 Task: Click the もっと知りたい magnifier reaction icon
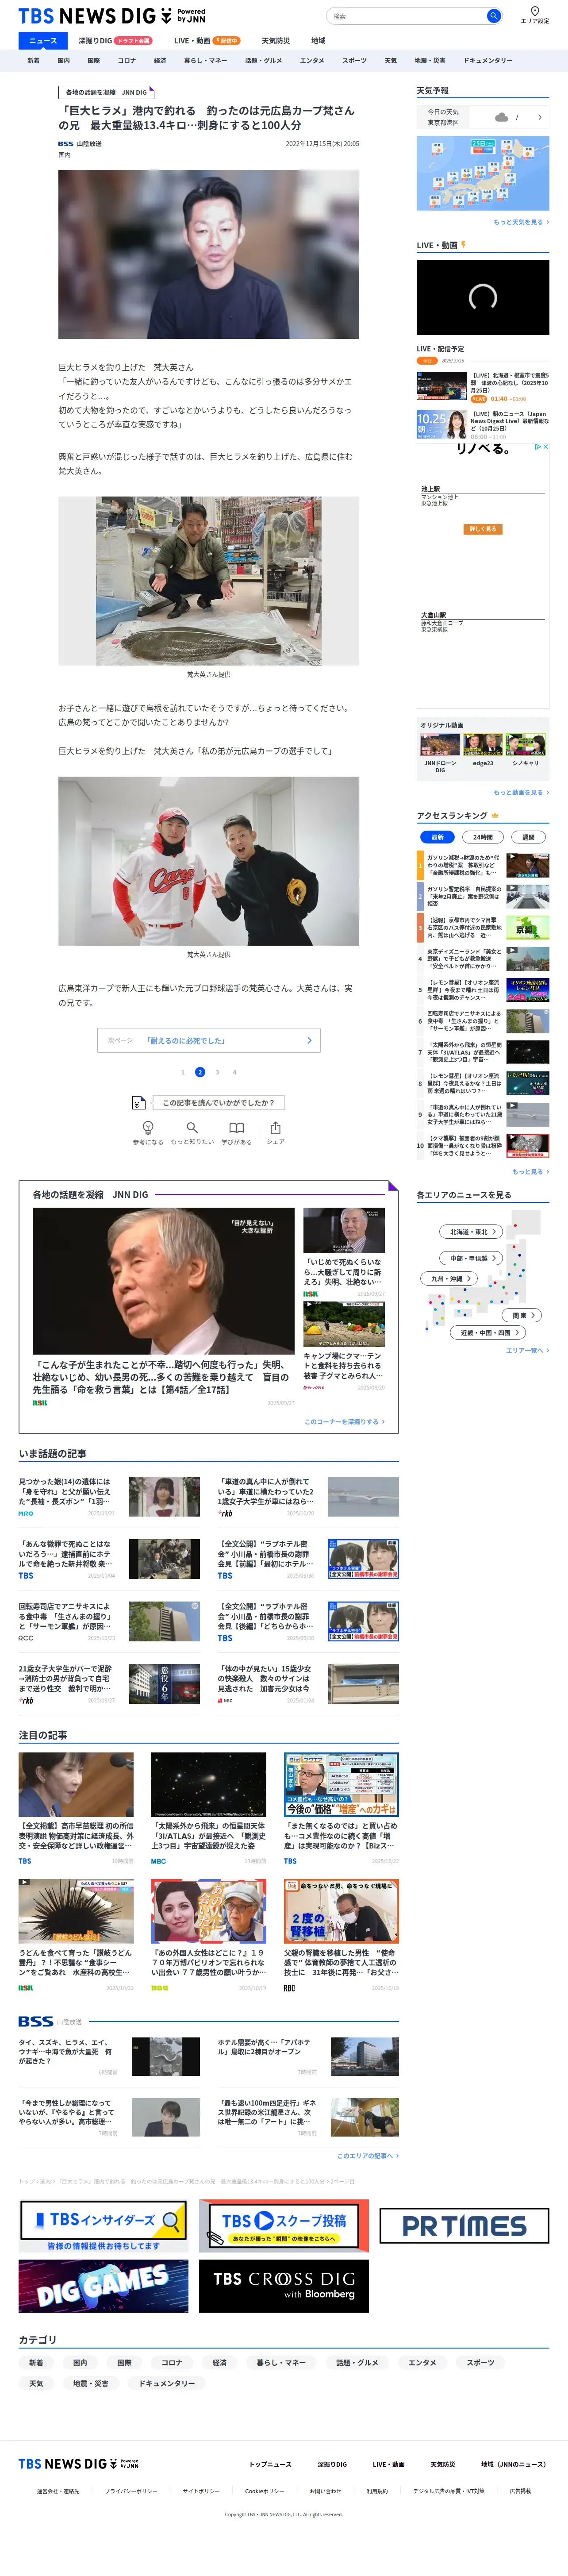point(192,1127)
